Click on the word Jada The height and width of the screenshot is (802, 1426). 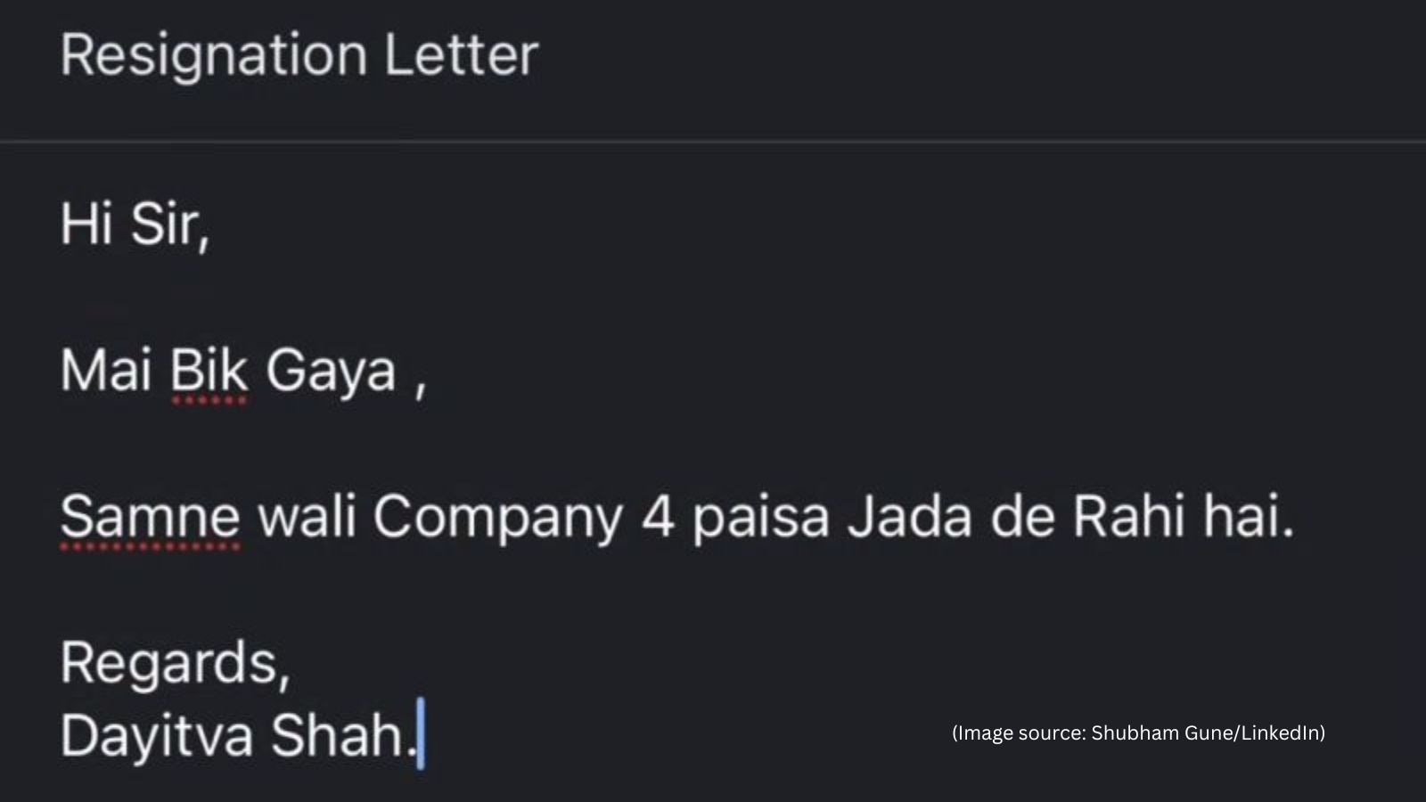(x=909, y=517)
